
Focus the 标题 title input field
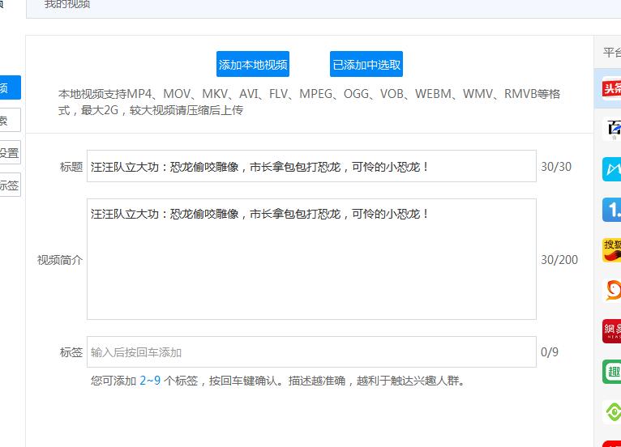(311, 167)
